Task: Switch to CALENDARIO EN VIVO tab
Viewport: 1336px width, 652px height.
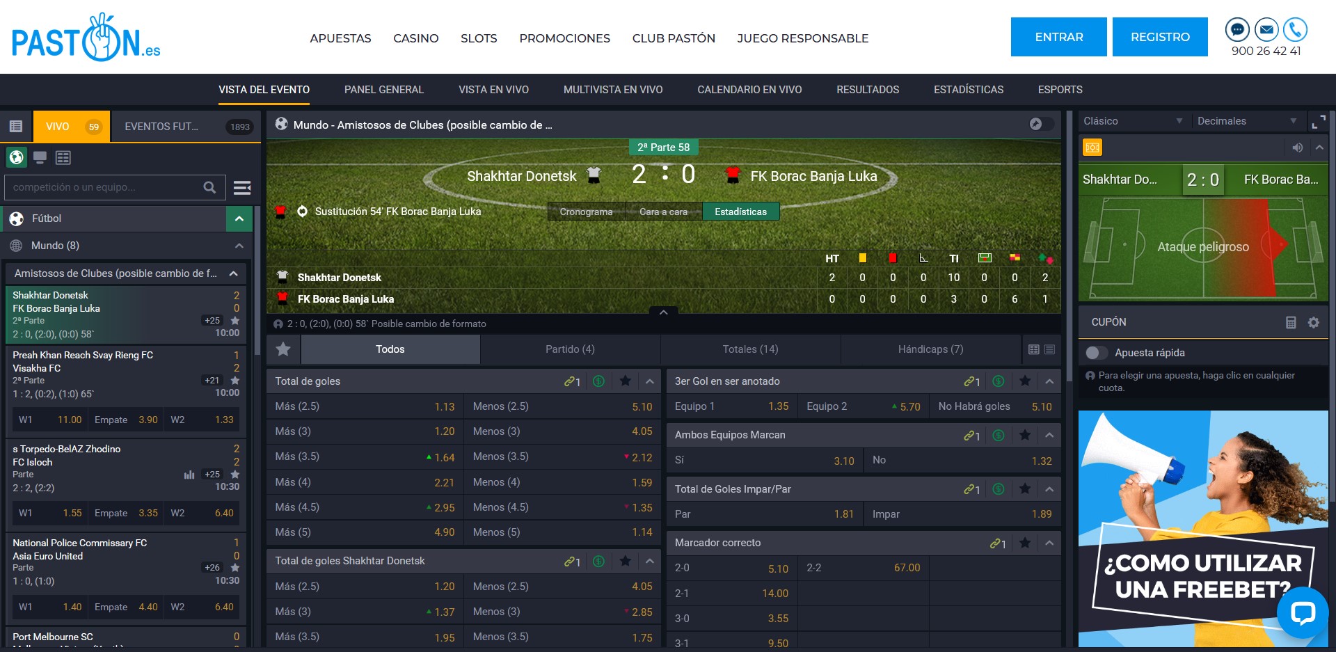Action: pos(749,90)
